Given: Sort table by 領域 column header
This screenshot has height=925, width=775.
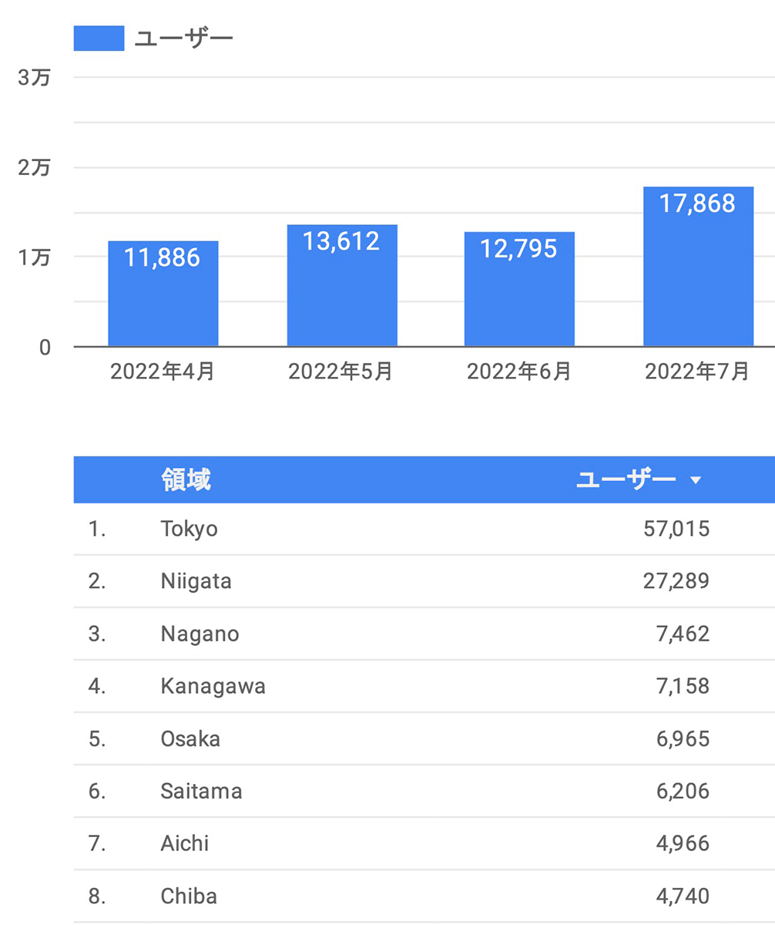Looking at the screenshot, I should pyautogui.click(x=186, y=479).
